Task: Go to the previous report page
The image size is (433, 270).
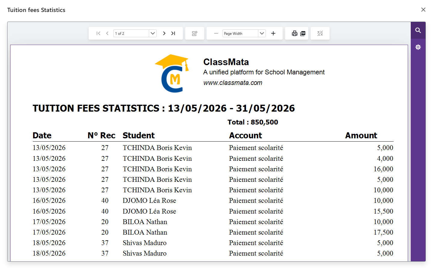Action: pos(107,33)
